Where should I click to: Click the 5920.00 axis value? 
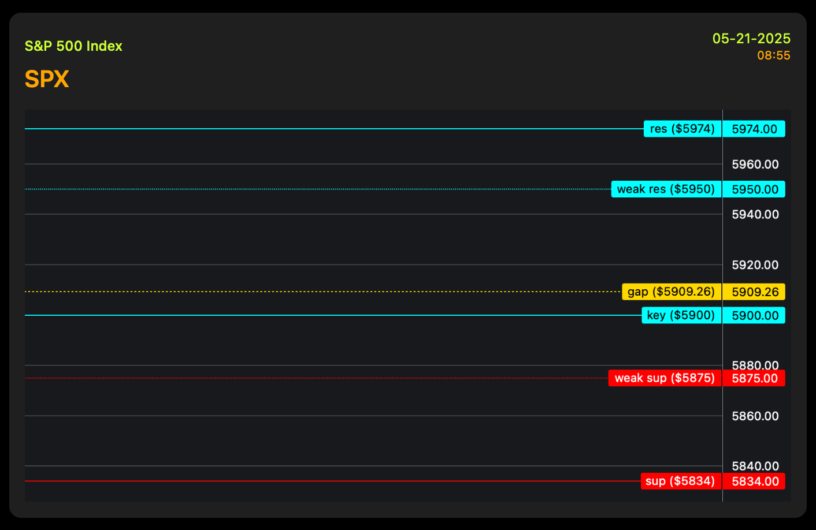coord(755,265)
